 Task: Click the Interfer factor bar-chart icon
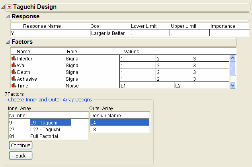point(14,59)
